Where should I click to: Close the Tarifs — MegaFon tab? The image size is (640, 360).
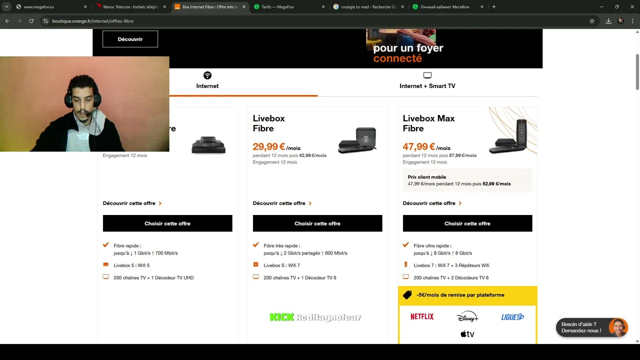(x=323, y=7)
